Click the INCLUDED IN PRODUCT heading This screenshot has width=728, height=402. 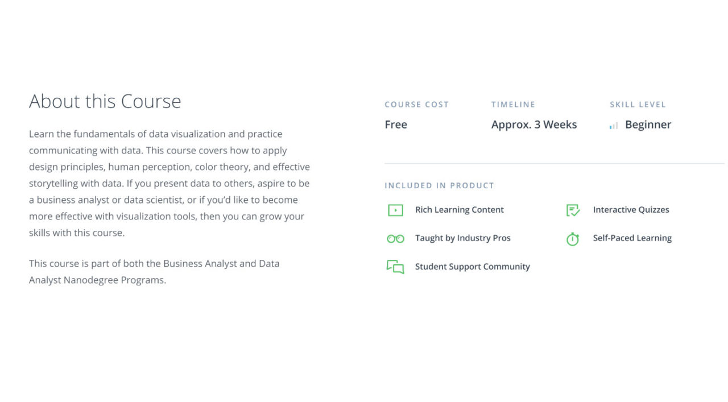click(x=440, y=185)
